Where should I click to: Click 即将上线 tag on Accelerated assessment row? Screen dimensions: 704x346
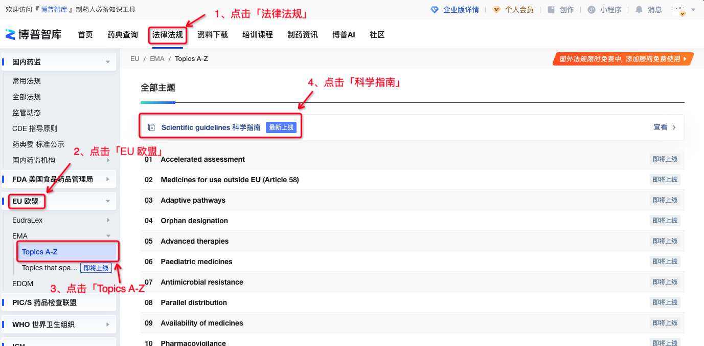coord(665,159)
